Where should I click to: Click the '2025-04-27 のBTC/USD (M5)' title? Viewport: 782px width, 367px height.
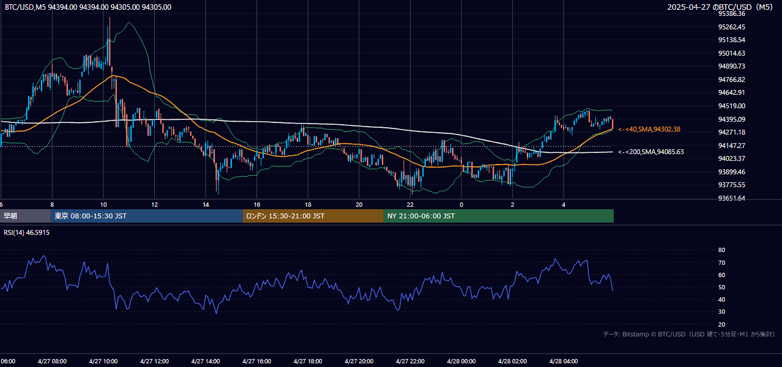[x=721, y=7]
